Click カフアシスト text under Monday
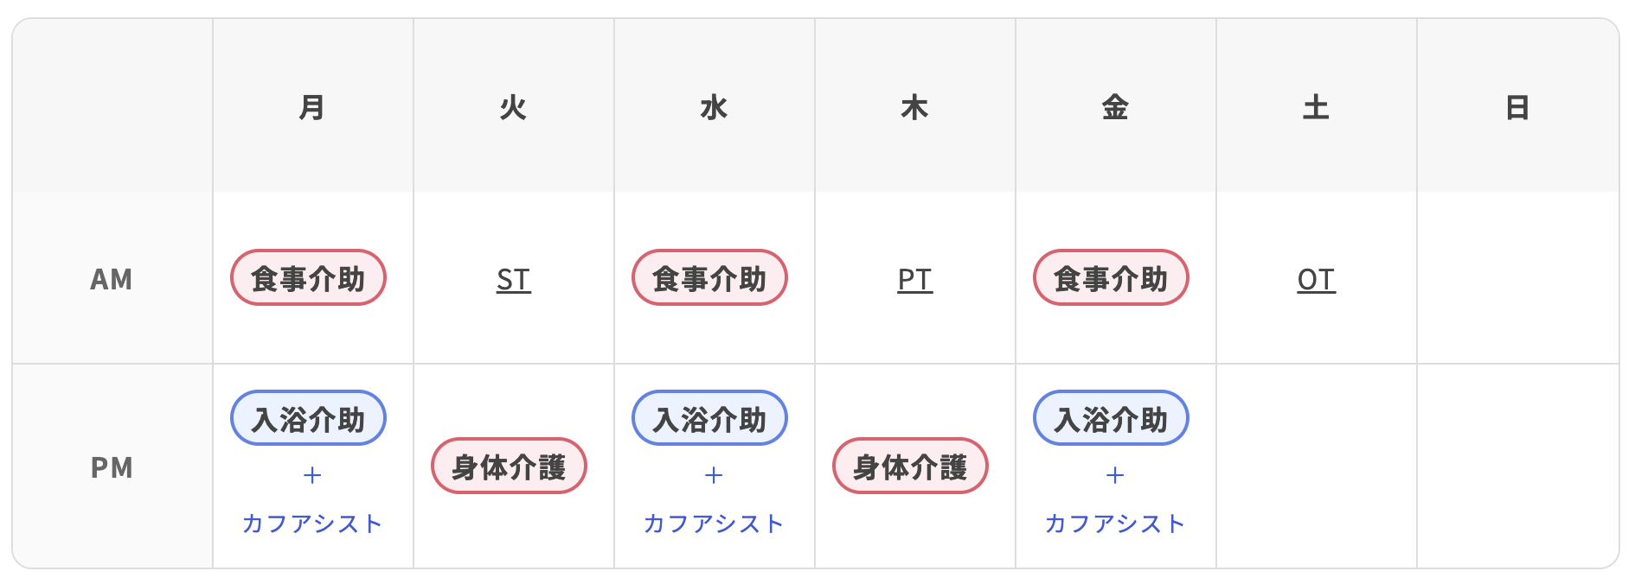The height and width of the screenshot is (584, 1635). (312, 524)
